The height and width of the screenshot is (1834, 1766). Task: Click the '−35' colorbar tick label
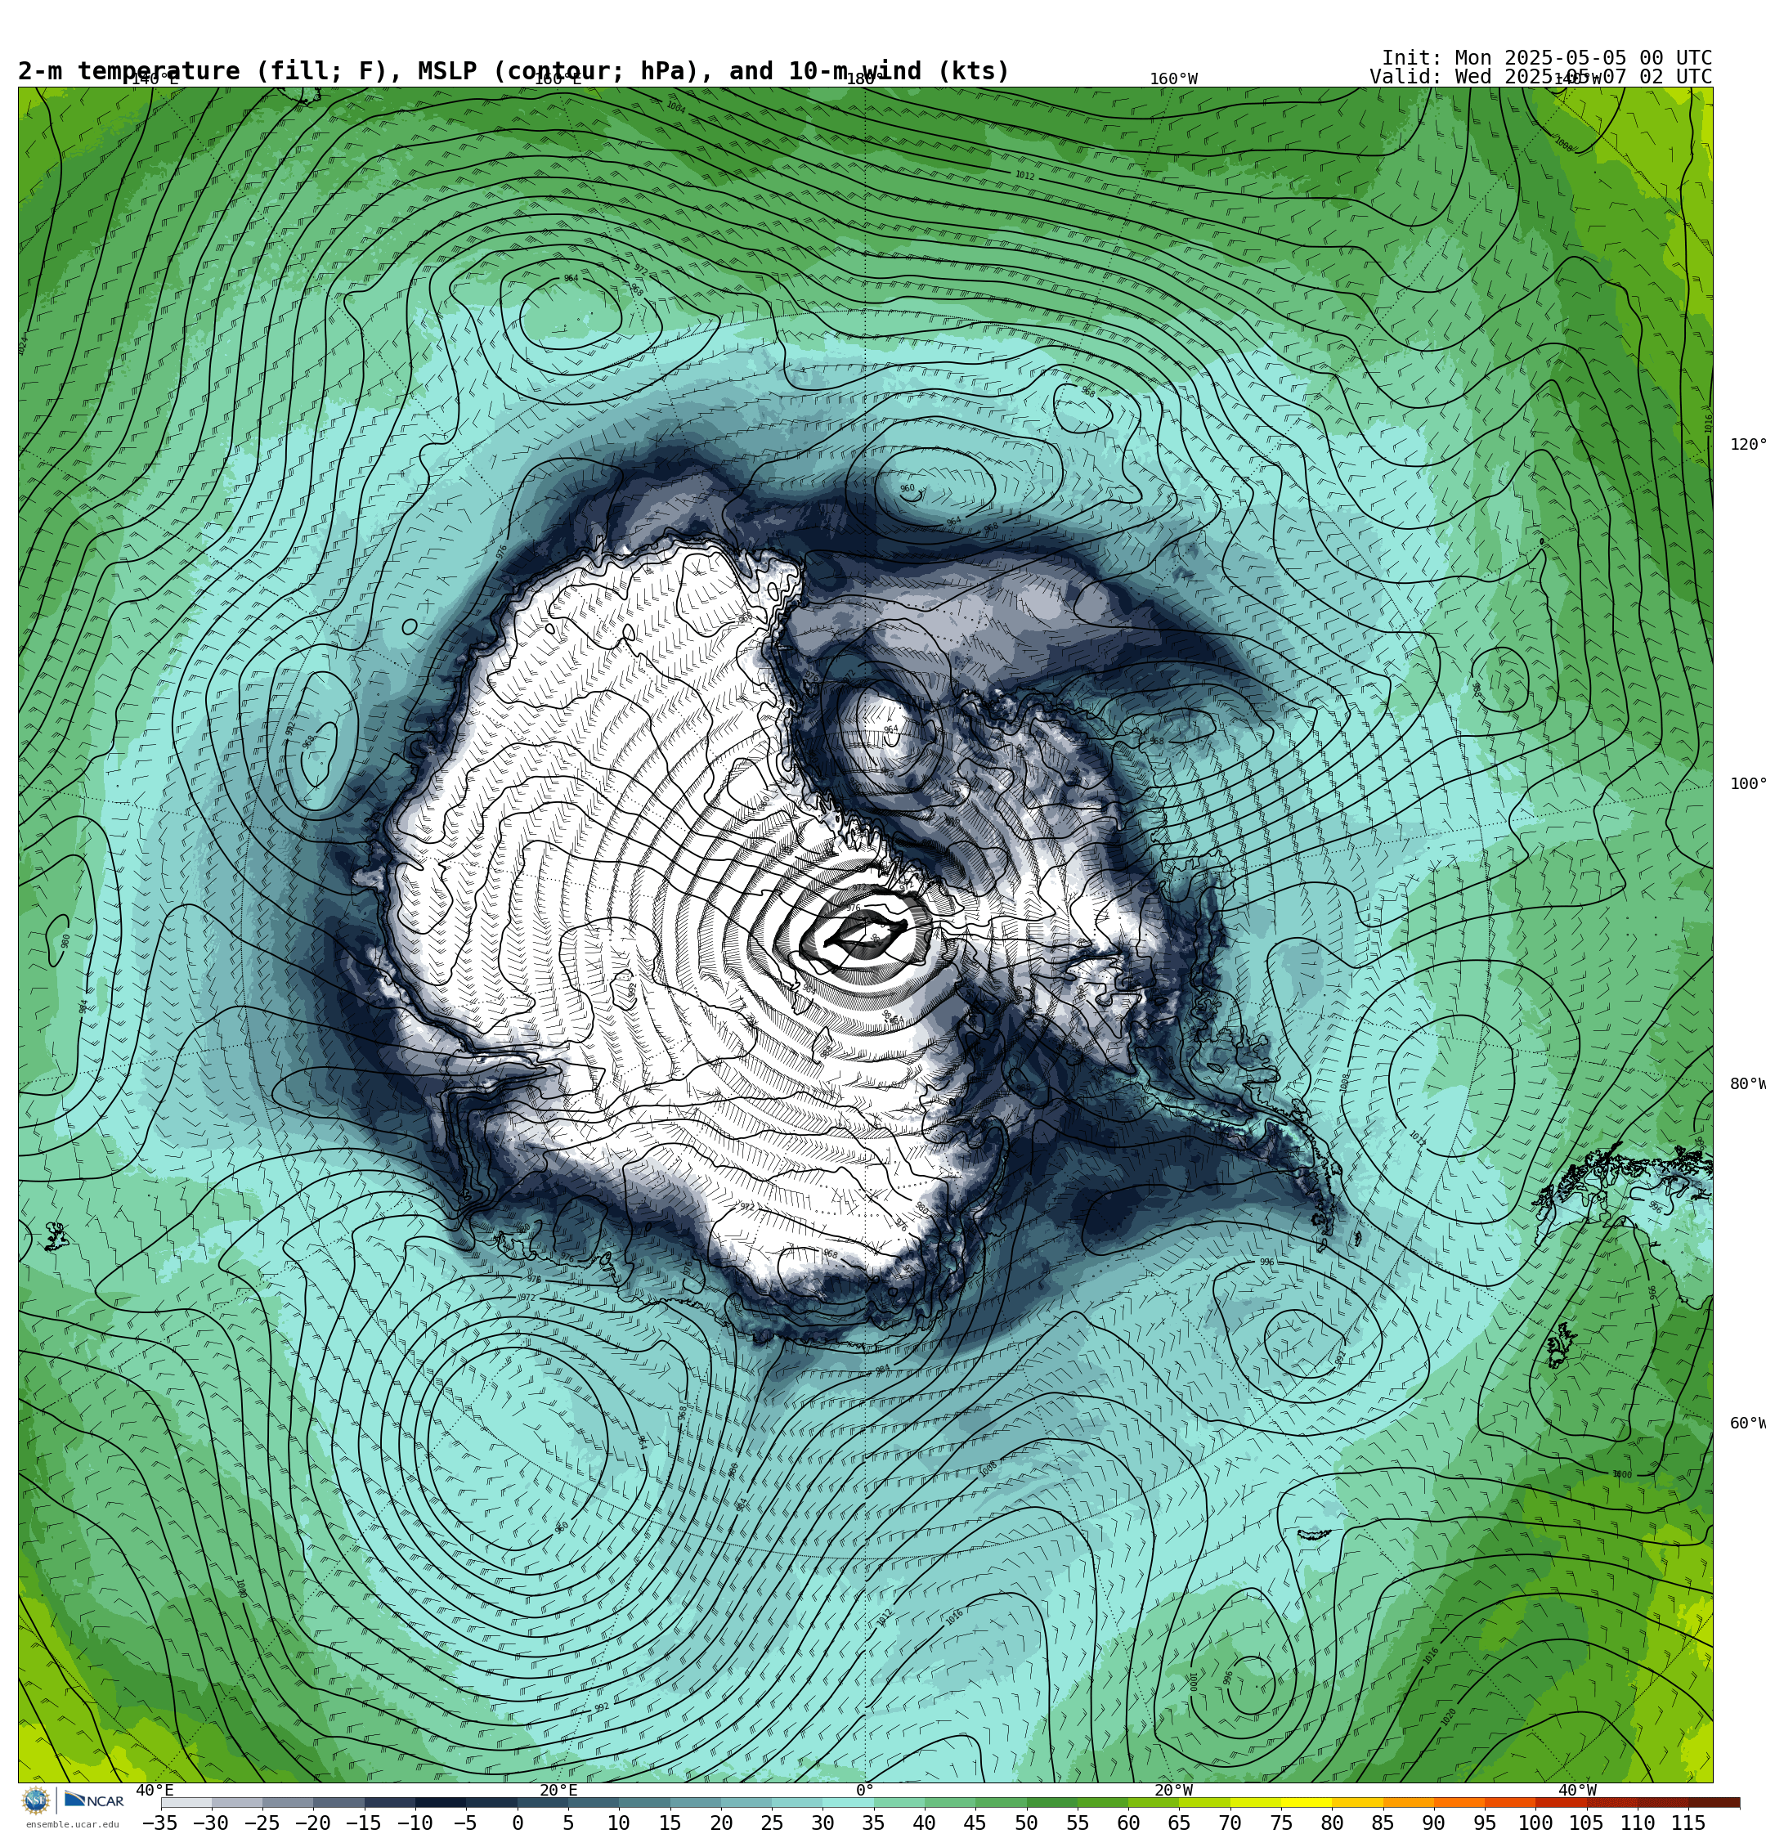point(160,1823)
